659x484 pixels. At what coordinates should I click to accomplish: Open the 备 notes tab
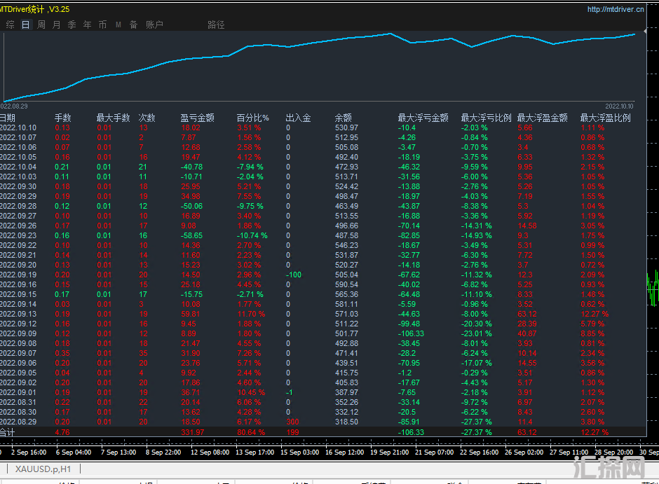click(133, 25)
